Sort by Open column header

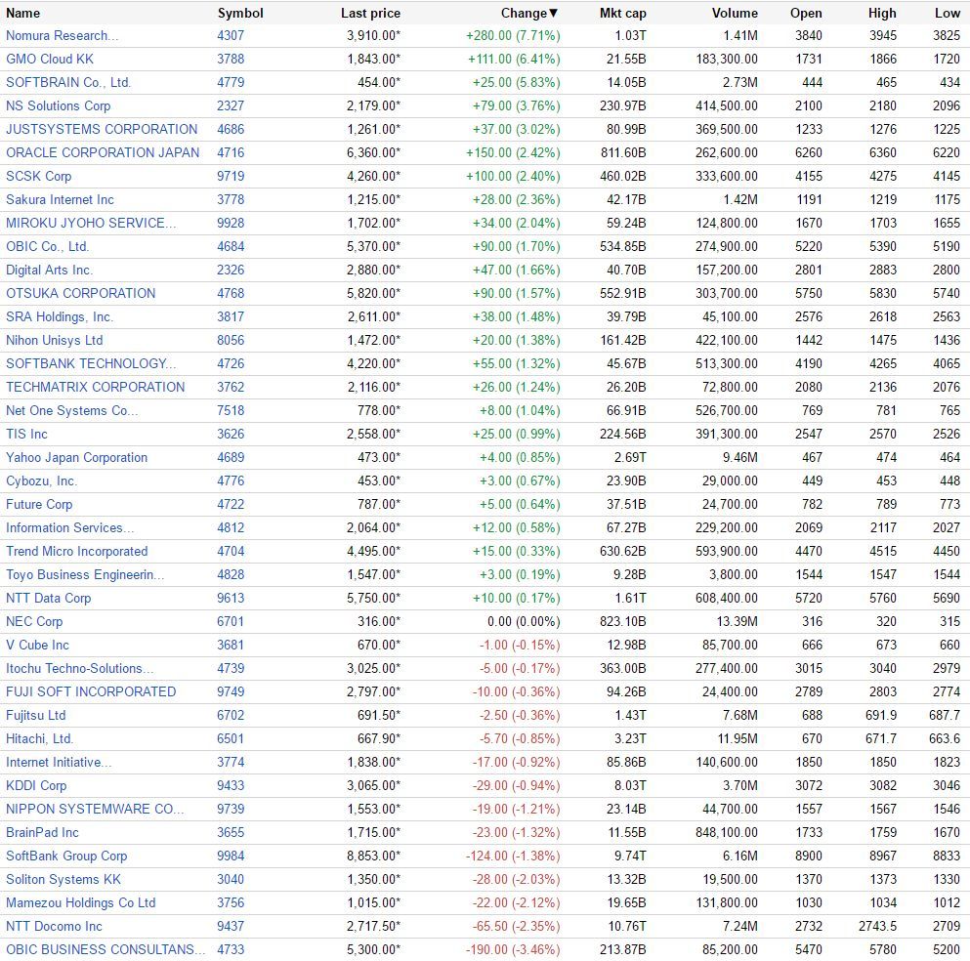point(806,13)
